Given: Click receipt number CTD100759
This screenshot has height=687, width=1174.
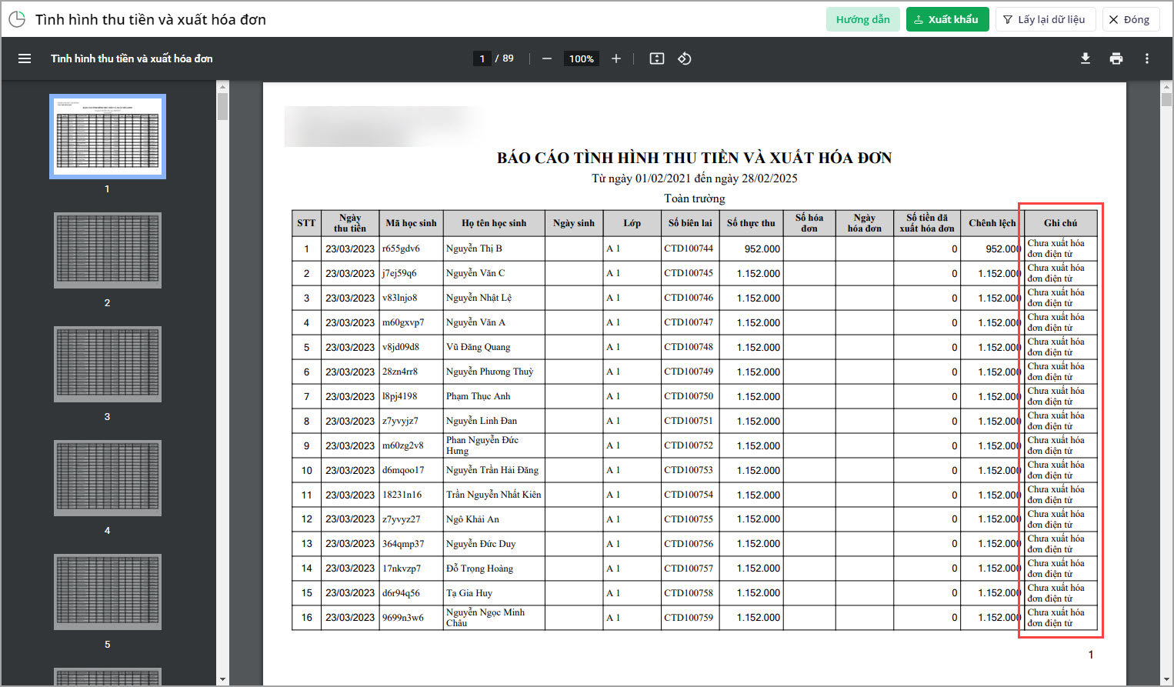Looking at the screenshot, I should pyautogui.click(x=689, y=618).
